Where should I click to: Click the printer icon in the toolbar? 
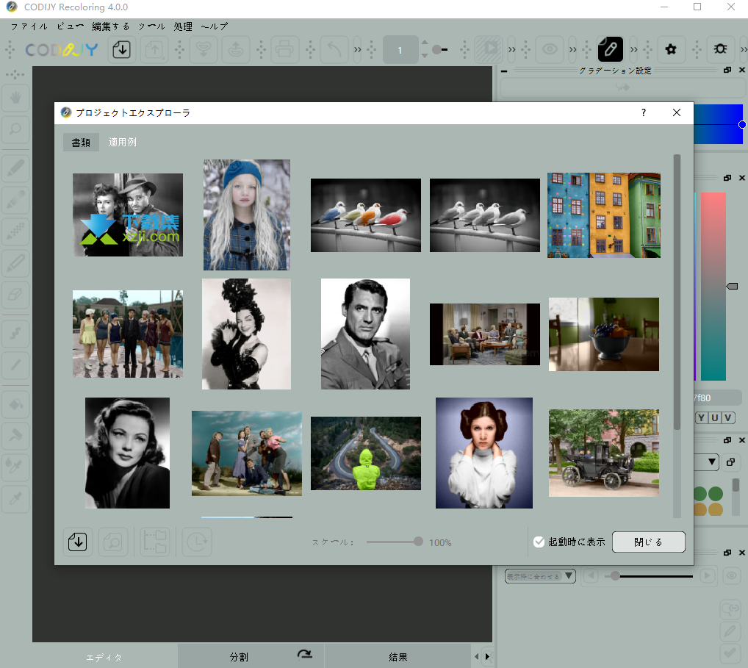(x=284, y=50)
